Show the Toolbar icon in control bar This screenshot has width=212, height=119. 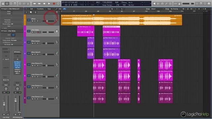coord(15,4)
